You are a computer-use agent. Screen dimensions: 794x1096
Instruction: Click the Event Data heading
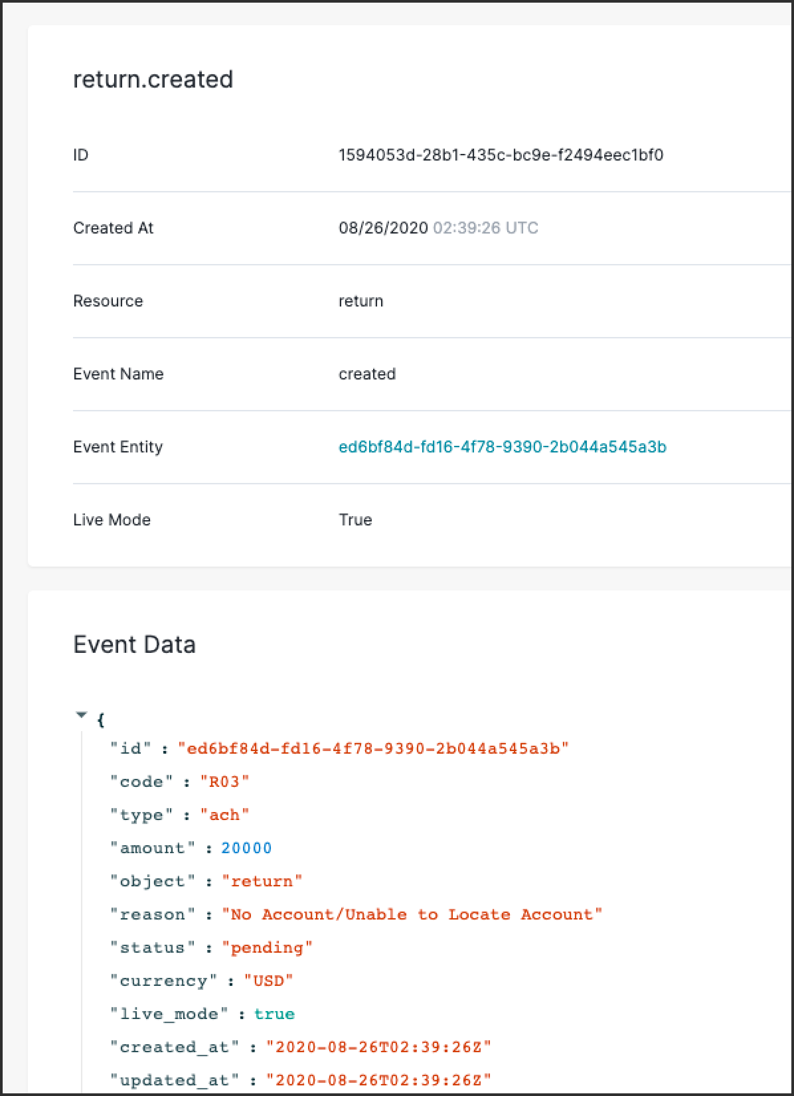[x=135, y=644]
